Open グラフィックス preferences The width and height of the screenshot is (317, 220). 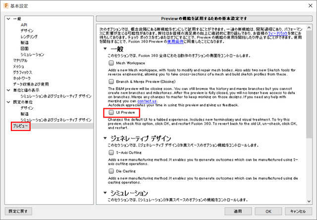pyautogui.click(x=23, y=73)
